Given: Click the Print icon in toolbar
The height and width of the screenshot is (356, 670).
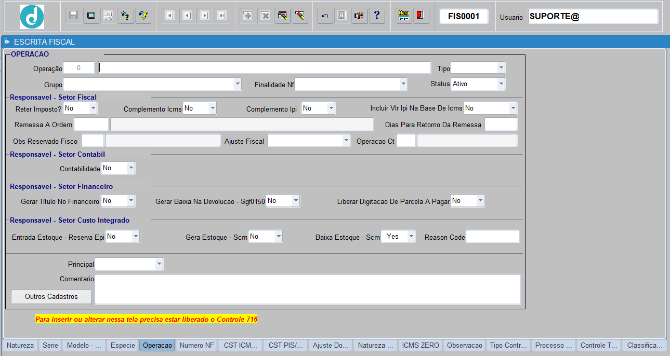Looking at the screenshot, I should pos(108,16).
